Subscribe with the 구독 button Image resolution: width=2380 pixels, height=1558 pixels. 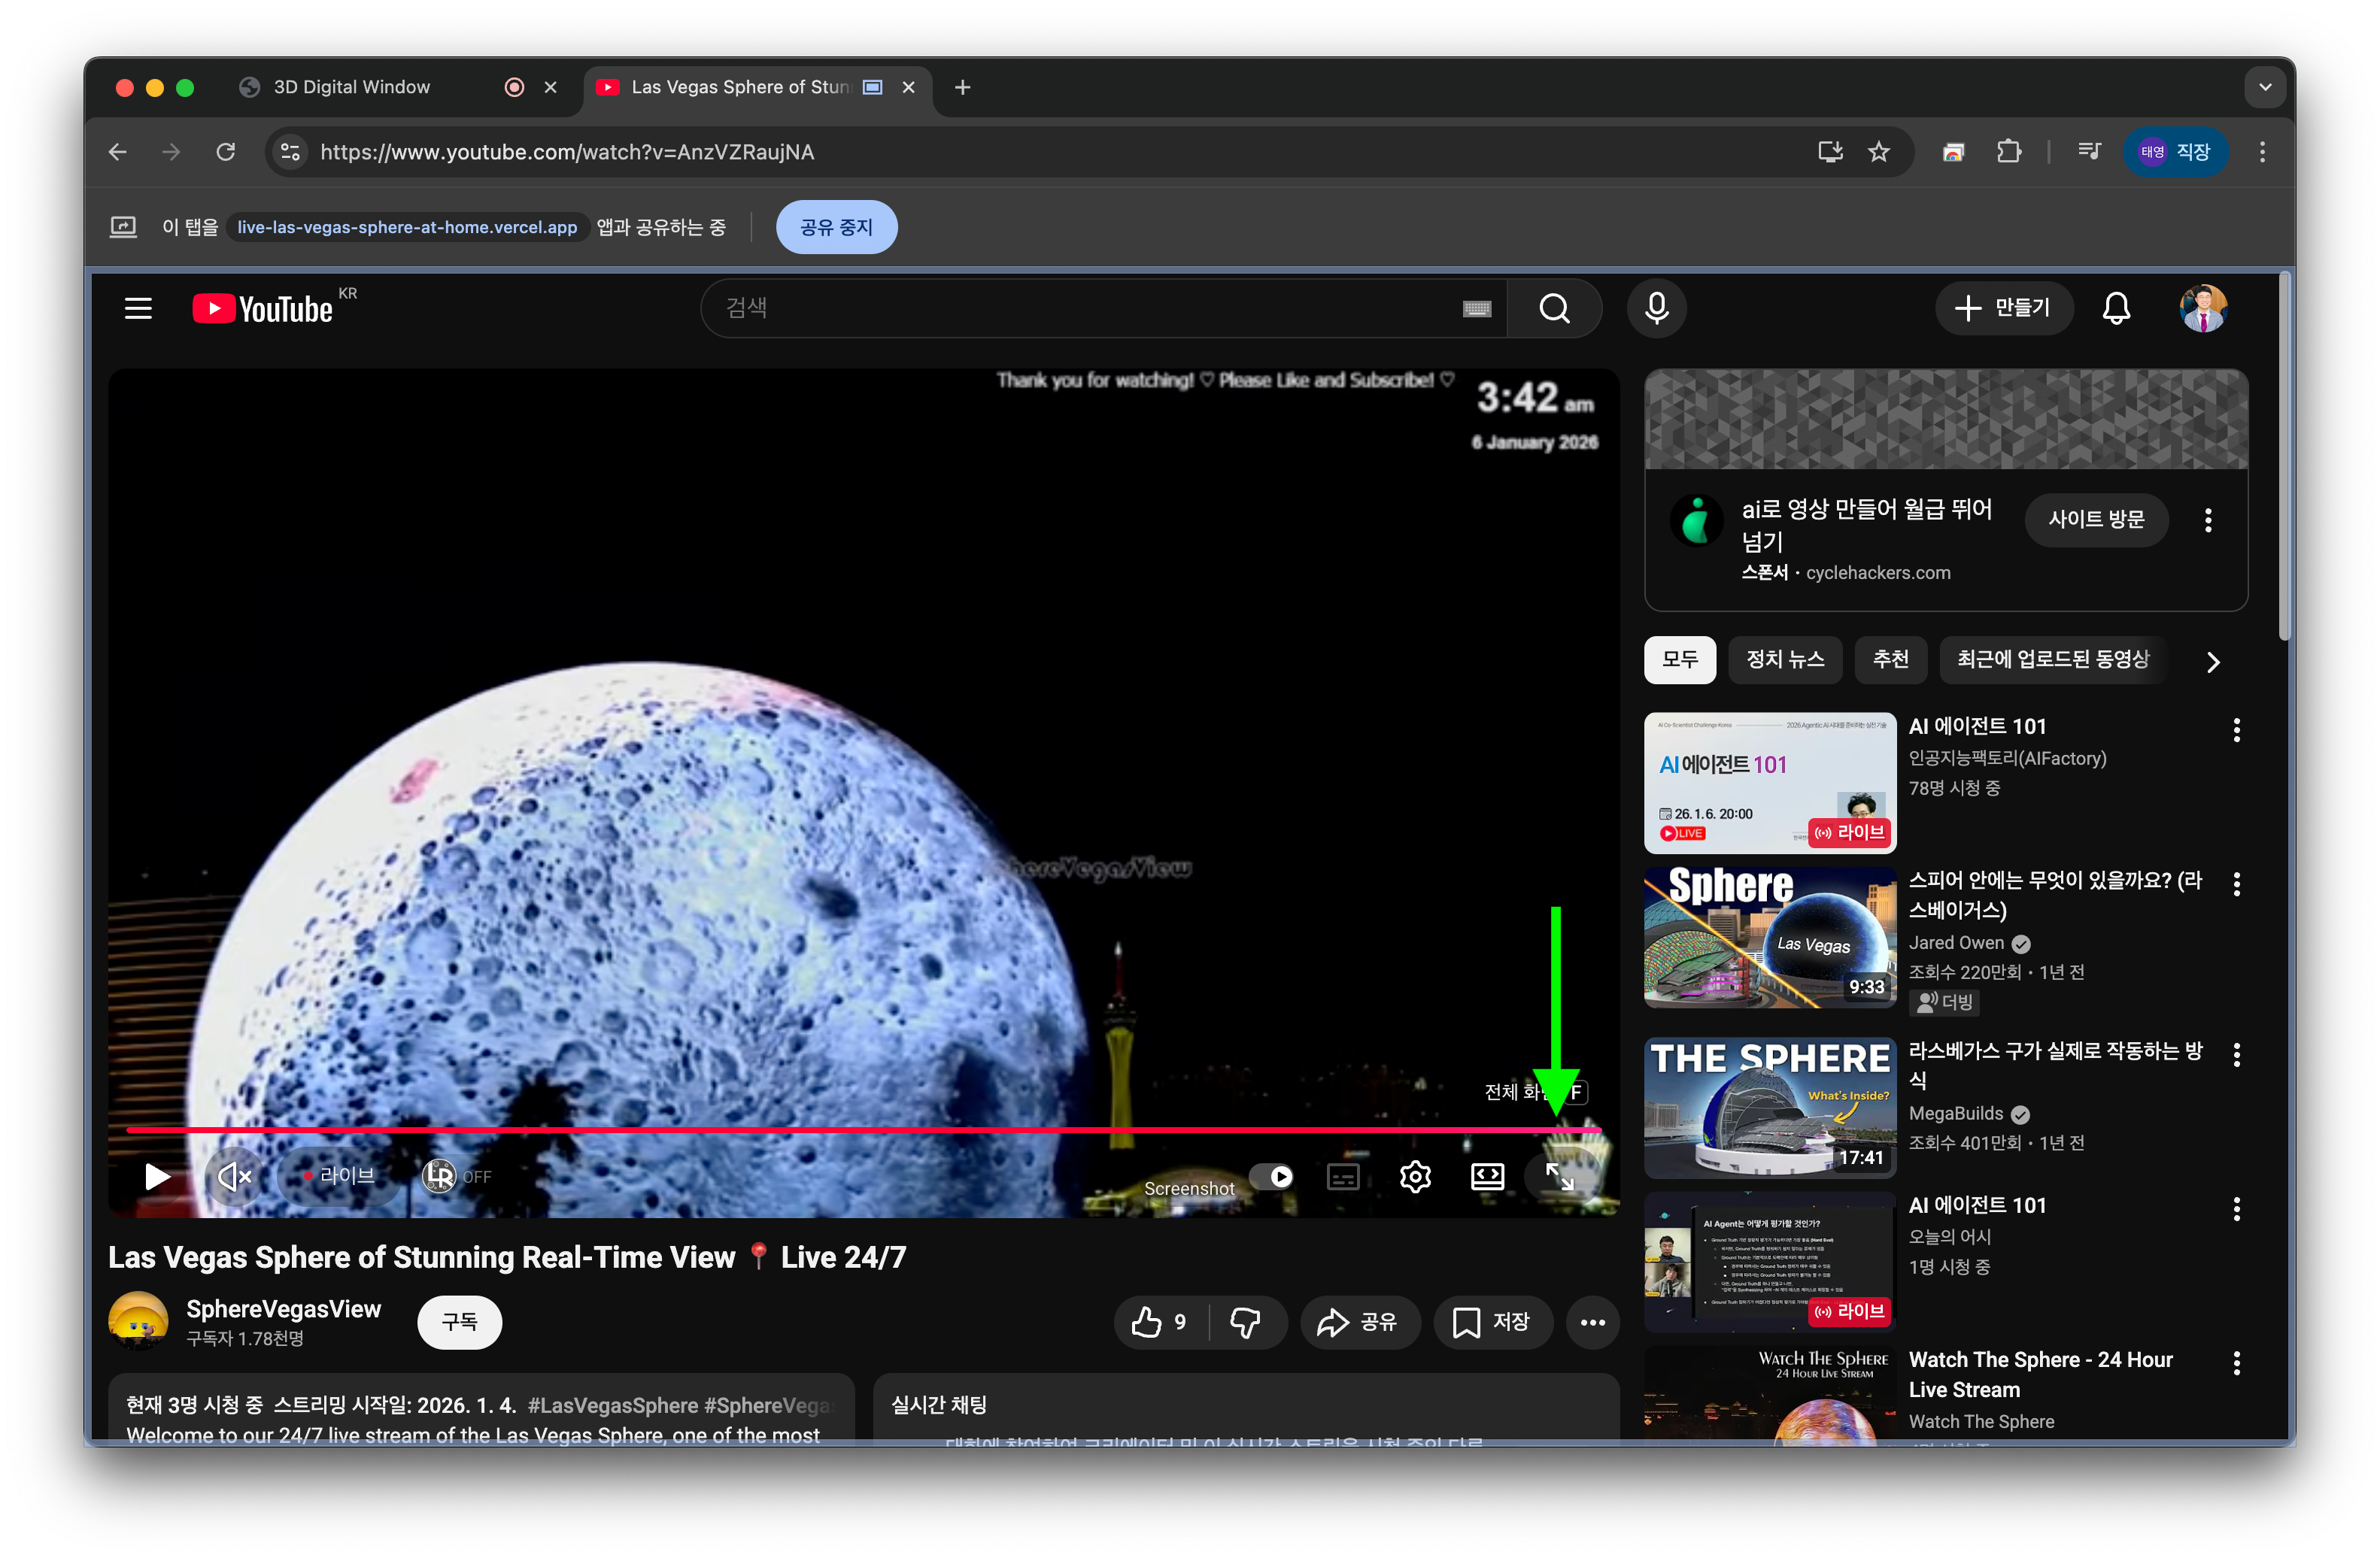(459, 1322)
